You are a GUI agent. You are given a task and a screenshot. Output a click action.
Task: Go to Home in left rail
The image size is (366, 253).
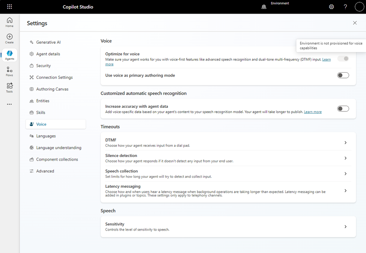tap(10, 22)
